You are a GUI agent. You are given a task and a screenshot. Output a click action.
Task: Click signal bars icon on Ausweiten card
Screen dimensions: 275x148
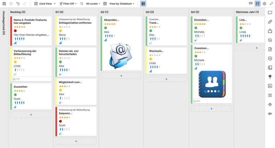[15, 107]
